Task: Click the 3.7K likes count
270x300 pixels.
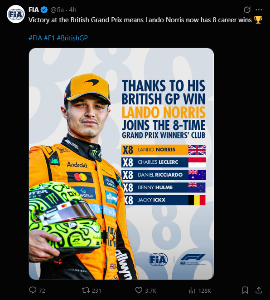Action: click(x=151, y=290)
